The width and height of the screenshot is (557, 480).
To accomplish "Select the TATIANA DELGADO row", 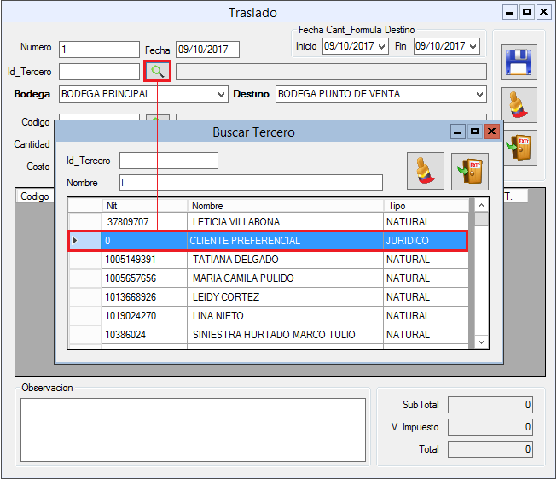I will (x=286, y=259).
